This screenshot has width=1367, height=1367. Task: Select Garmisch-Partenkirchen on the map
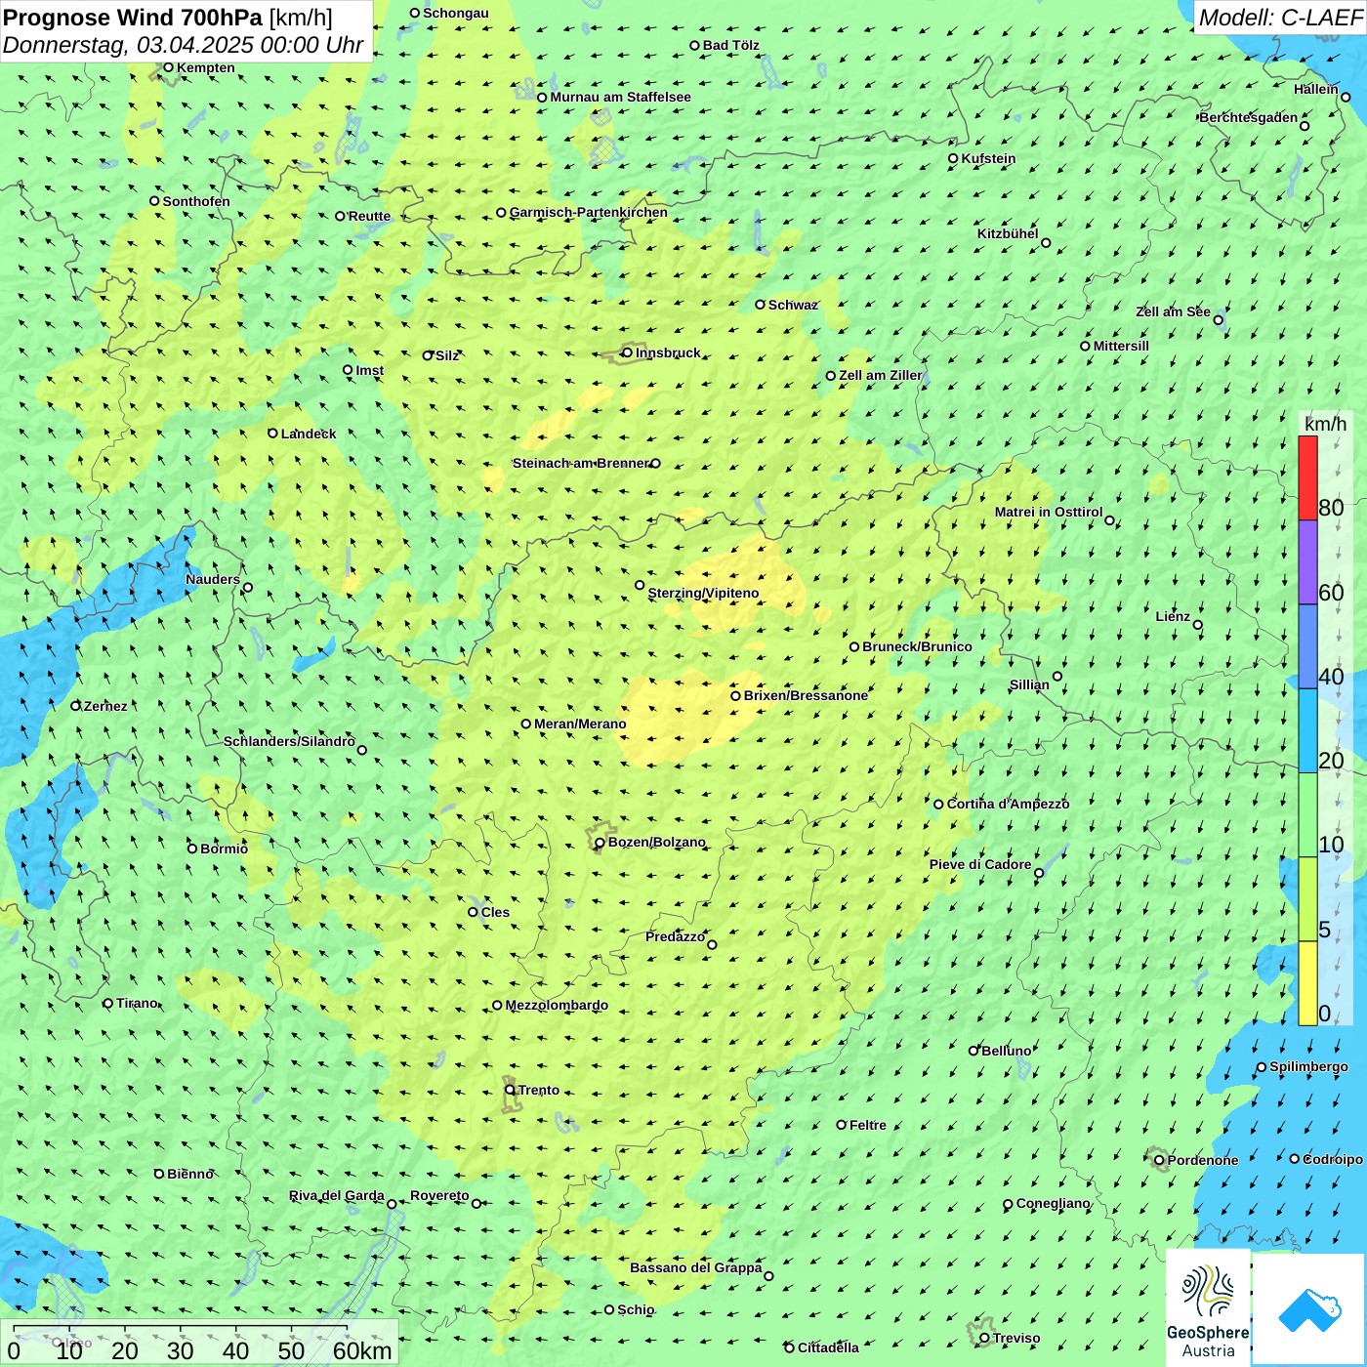click(588, 212)
